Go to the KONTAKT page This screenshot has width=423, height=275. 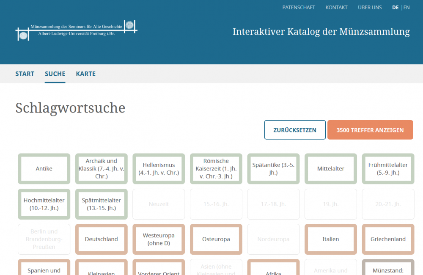point(336,7)
